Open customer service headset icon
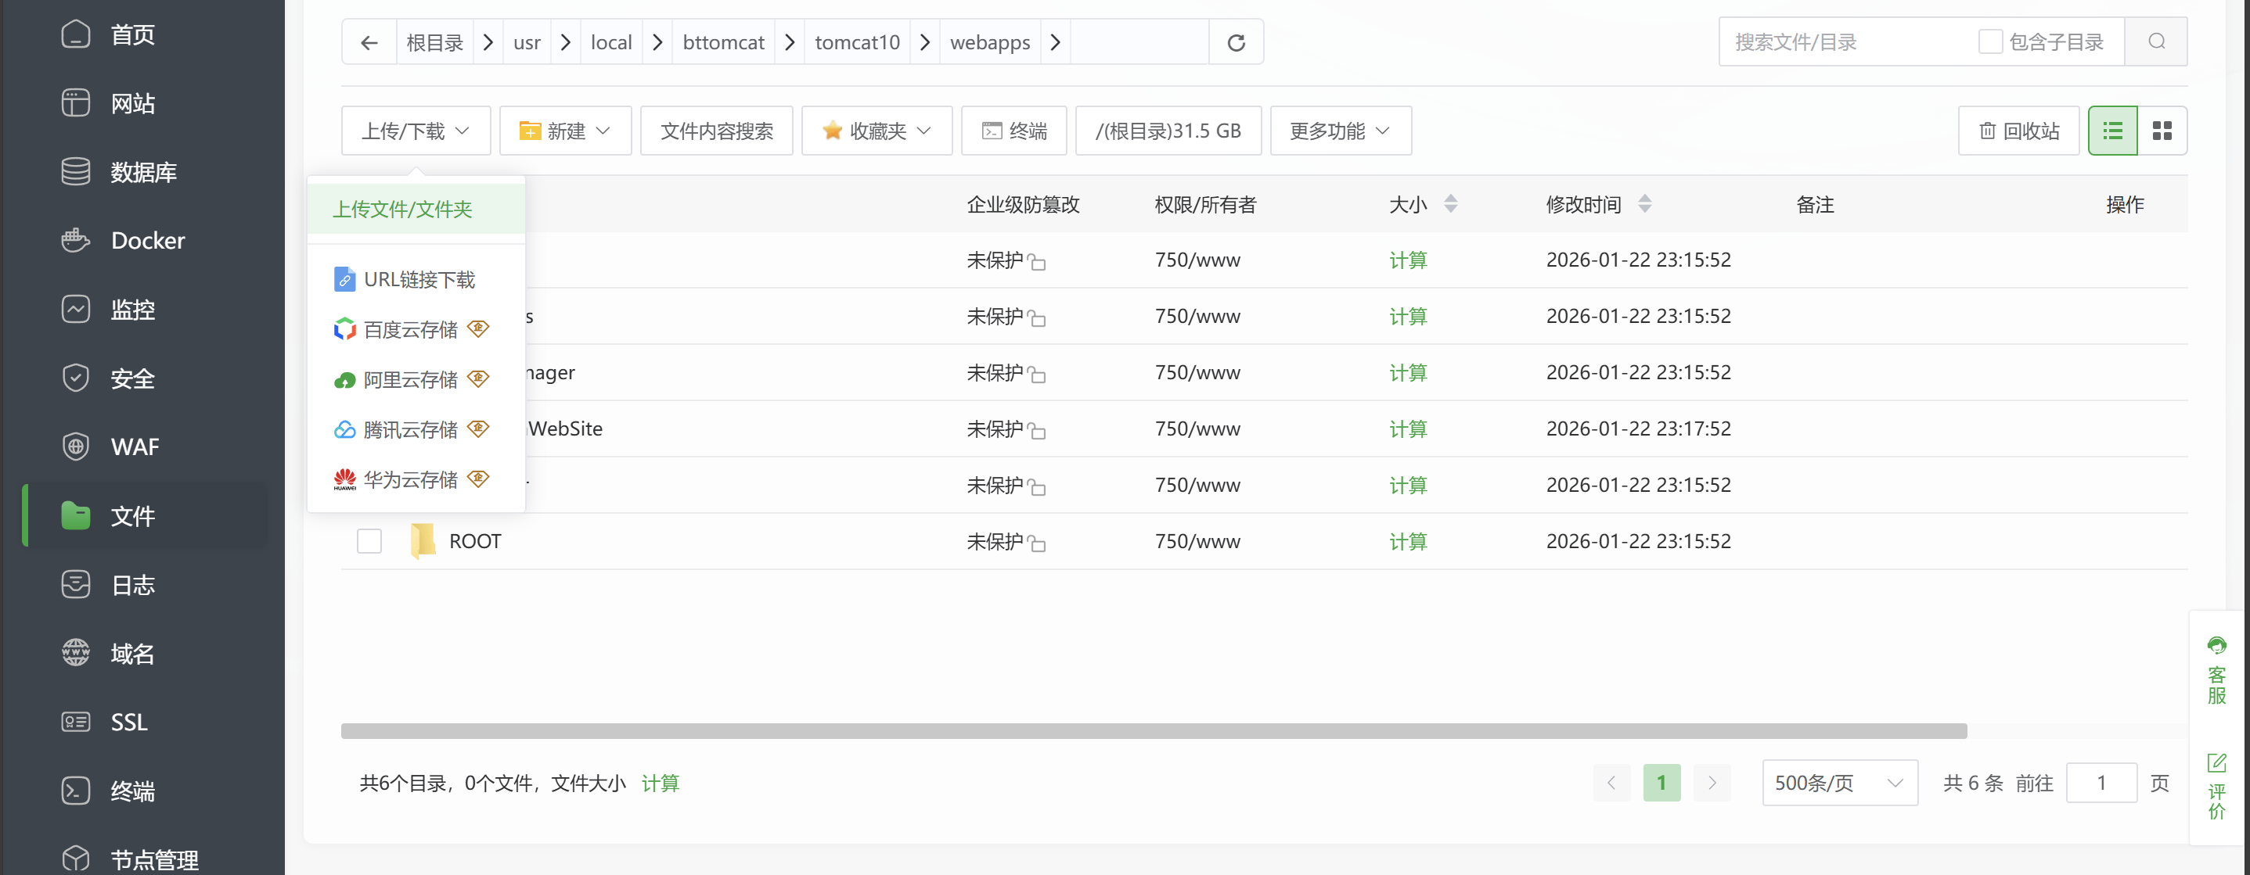 (2216, 647)
